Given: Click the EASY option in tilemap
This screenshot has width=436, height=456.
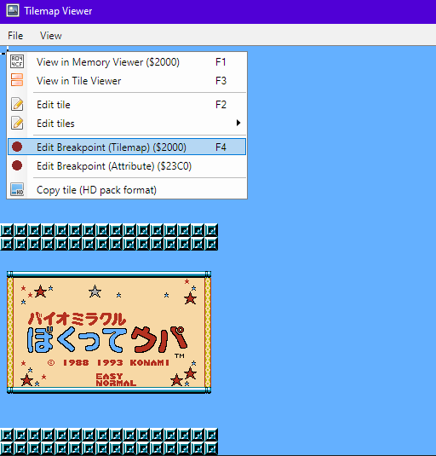Looking at the screenshot, I should (109, 377).
